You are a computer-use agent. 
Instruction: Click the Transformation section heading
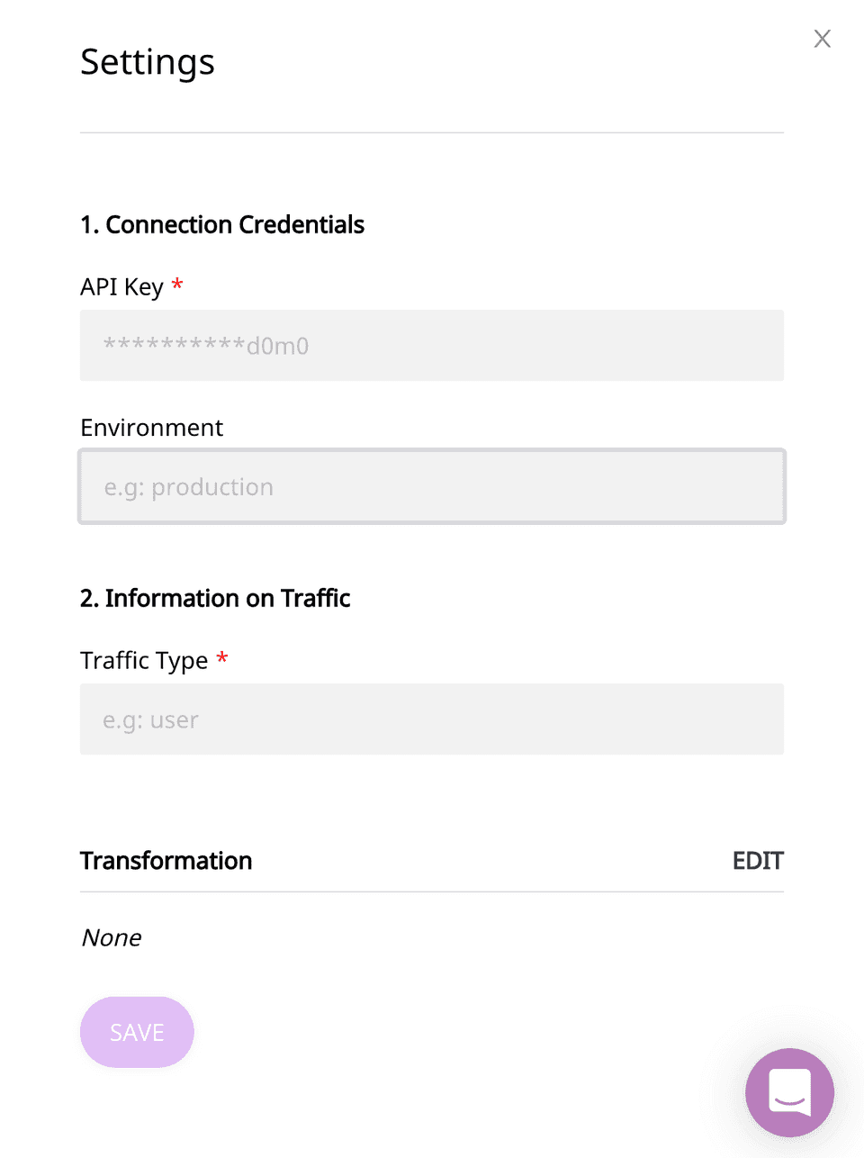[166, 861]
